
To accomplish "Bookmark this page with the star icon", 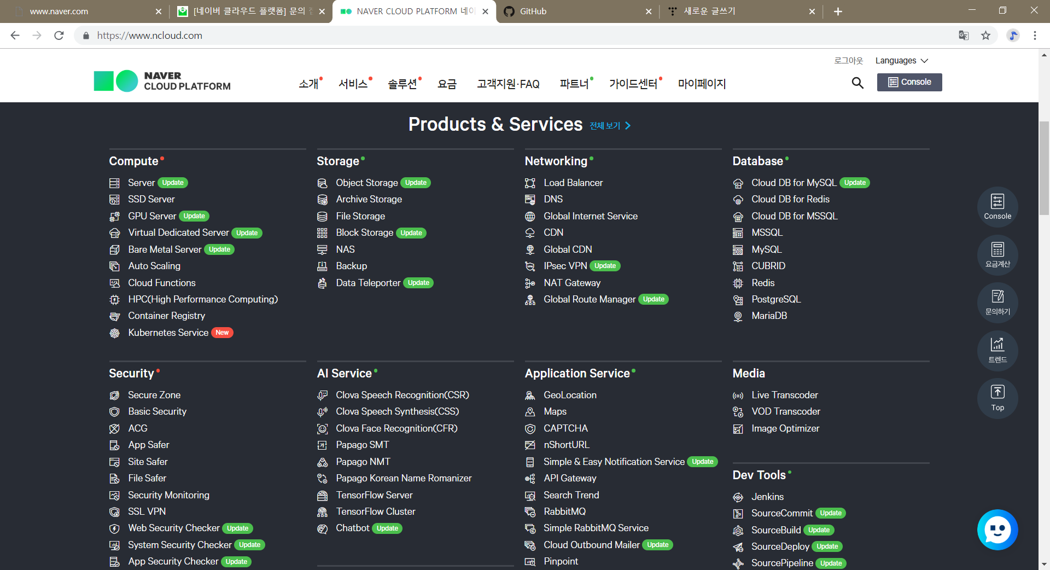I will tap(985, 36).
